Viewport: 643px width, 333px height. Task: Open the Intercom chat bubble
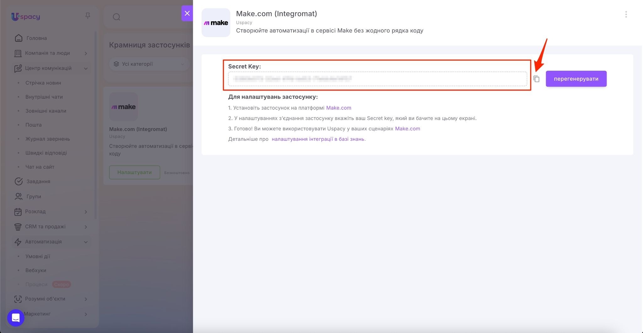click(16, 318)
